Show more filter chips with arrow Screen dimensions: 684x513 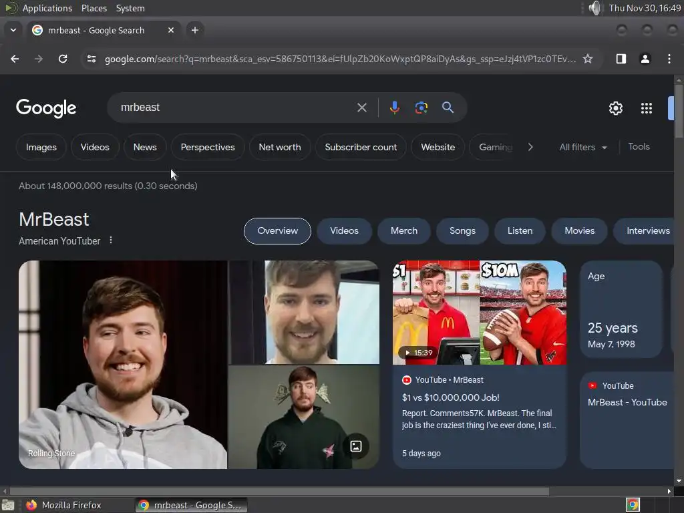(530, 147)
